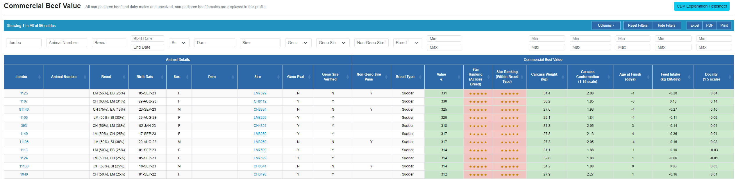736x179 pixels.
Task: Open the Geno Eval filter dropdown
Action: click(x=298, y=43)
